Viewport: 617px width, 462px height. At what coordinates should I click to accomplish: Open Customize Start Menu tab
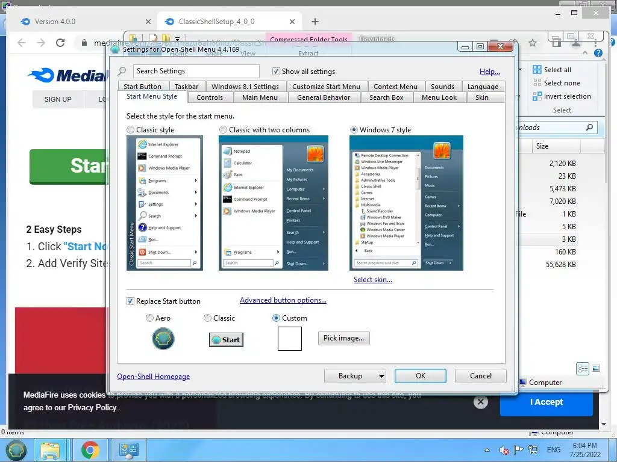326,87
